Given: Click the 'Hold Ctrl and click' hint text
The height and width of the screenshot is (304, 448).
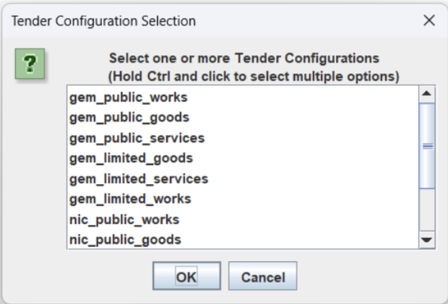Looking at the screenshot, I should coord(244,77).
